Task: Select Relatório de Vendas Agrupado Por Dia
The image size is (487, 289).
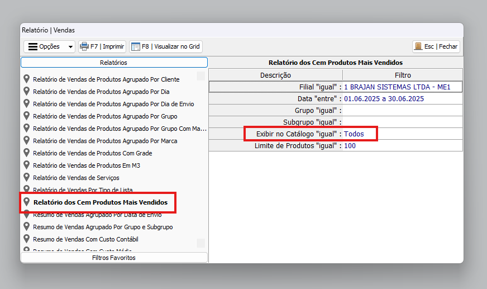Action: 101,92
